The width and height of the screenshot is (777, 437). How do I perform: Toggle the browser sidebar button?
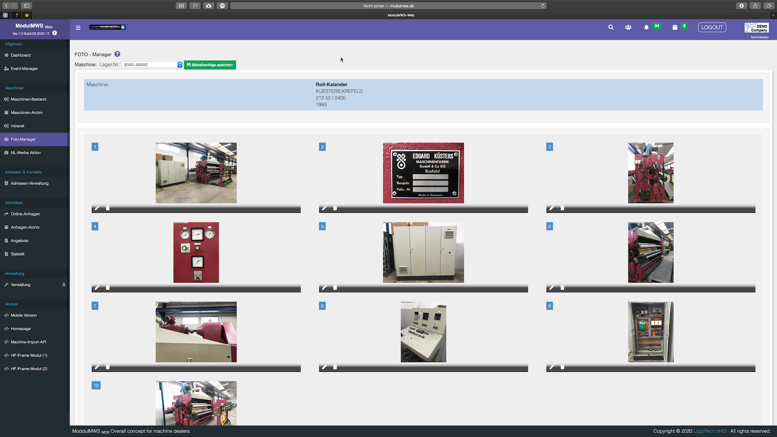[x=27, y=6]
